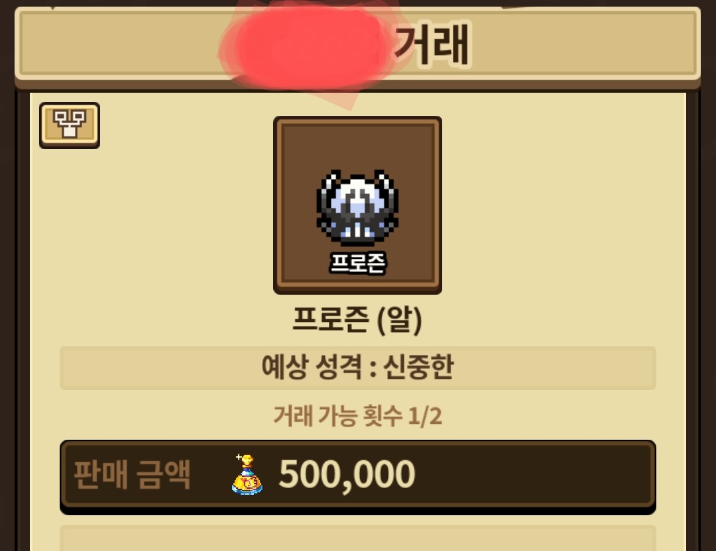
Task: Click the 1/2 trade count number
Action: pos(425,416)
